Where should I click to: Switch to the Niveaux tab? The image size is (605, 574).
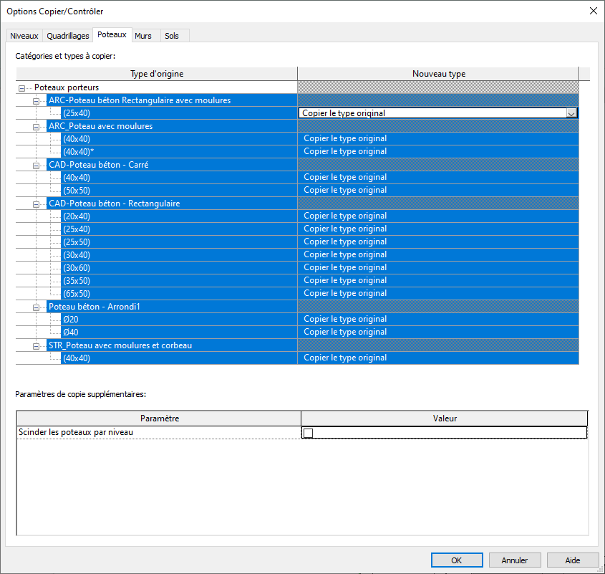[x=24, y=36]
